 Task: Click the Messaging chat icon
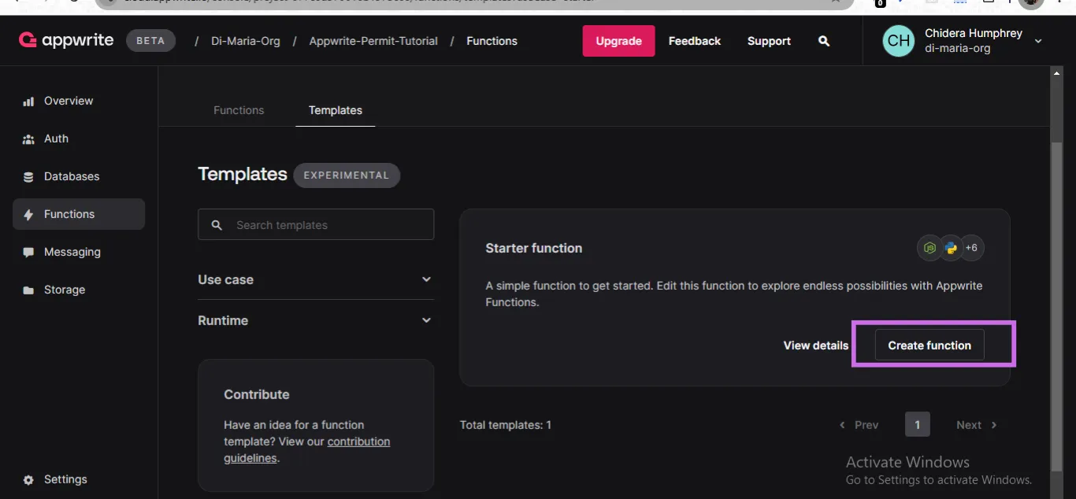click(28, 253)
